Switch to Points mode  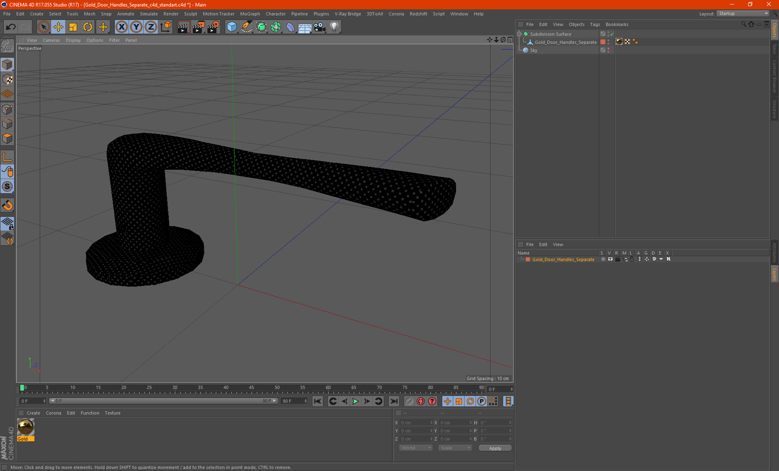click(x=7, y=109)
